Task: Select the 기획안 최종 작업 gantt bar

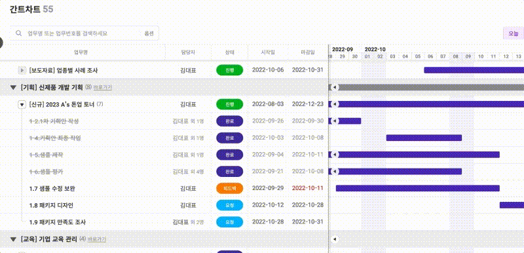Action: click(424, 138)
